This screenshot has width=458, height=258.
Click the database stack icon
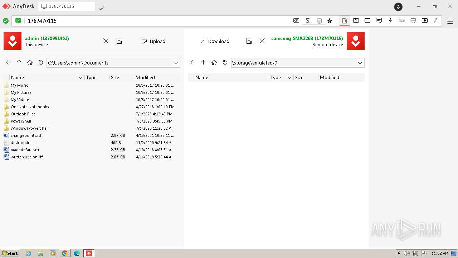coord(319,21)
